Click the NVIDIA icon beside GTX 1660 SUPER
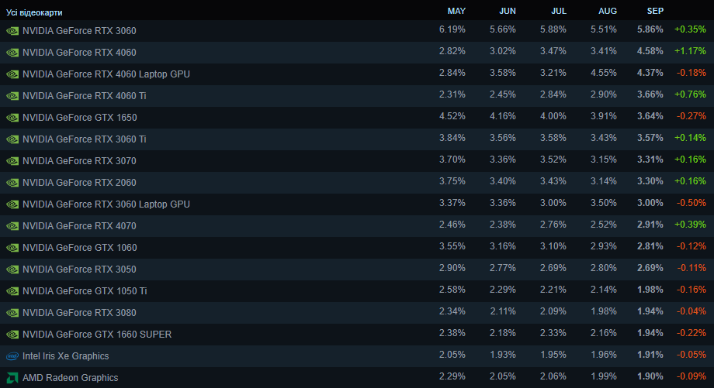Viewport: 714px width, 388px height. click(x=12, y=335)
